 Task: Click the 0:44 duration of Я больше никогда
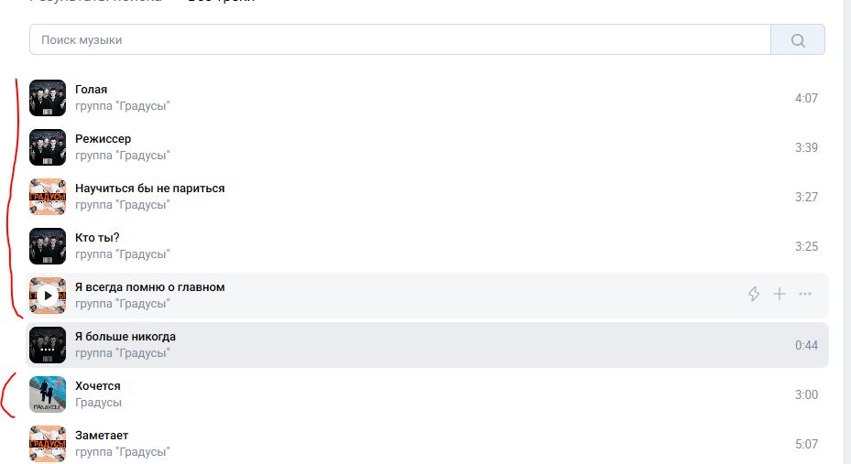(x=806, y=345)
